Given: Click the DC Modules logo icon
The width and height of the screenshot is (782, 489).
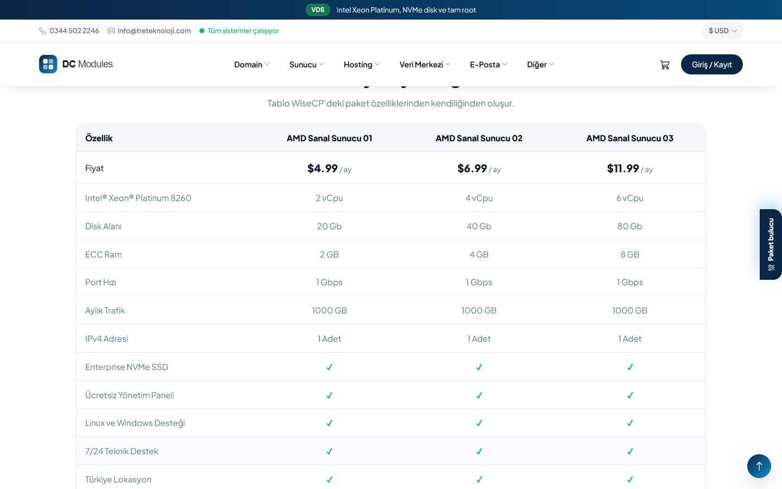Looking at the screenshot, I should coord(48,64).
